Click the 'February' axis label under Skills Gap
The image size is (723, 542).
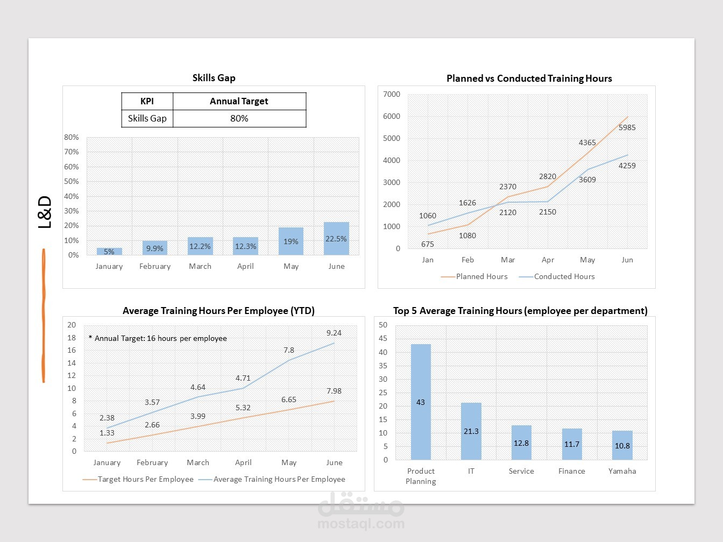(155, 266)
